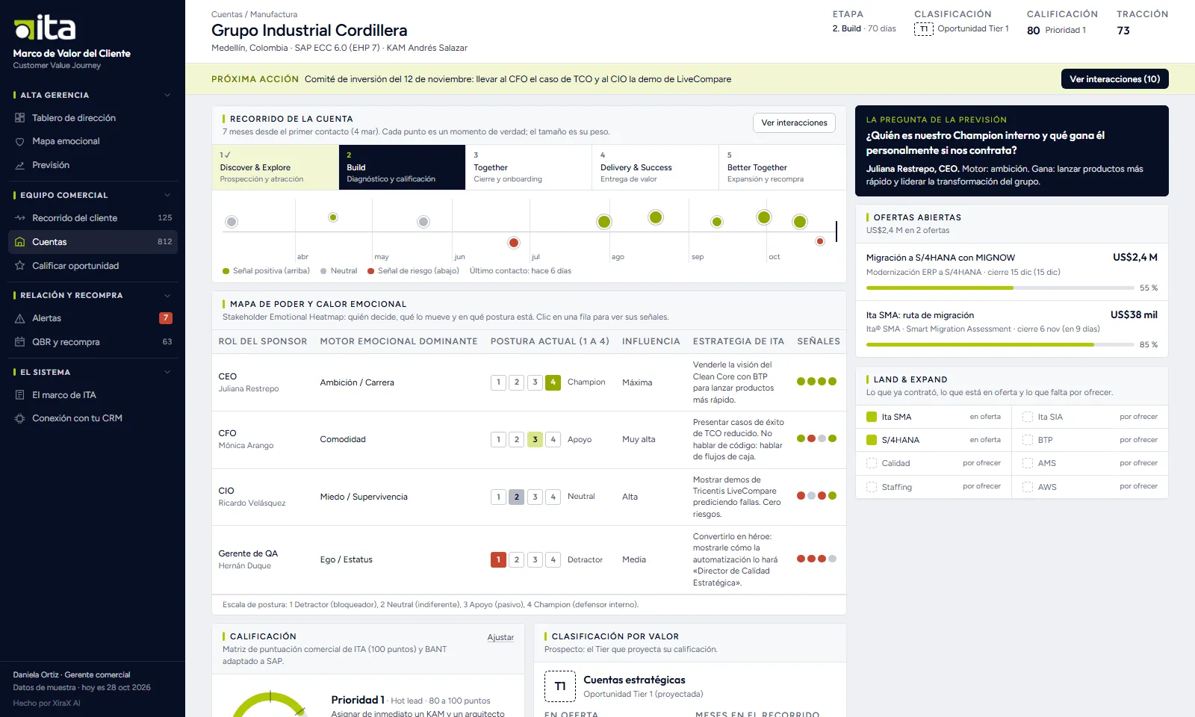The height and width of the screenshot is (717, 1195).
Task: Select the Together stage tab
Action: tap(529, 167)
